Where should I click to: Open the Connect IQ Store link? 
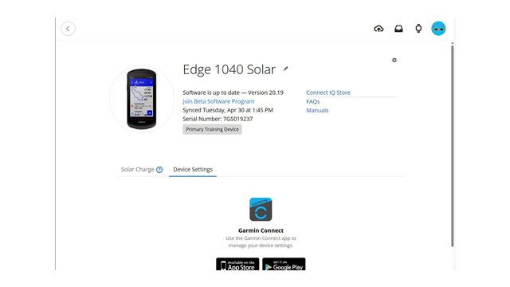tap(328, 92)
